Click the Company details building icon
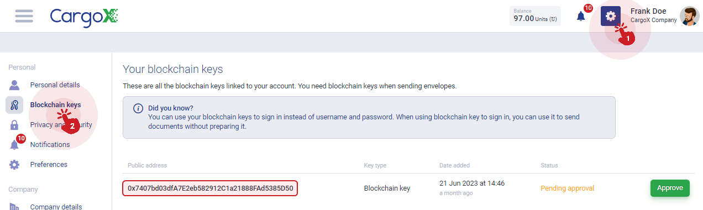This screenshot has height=210, width=703. (14, 206)
